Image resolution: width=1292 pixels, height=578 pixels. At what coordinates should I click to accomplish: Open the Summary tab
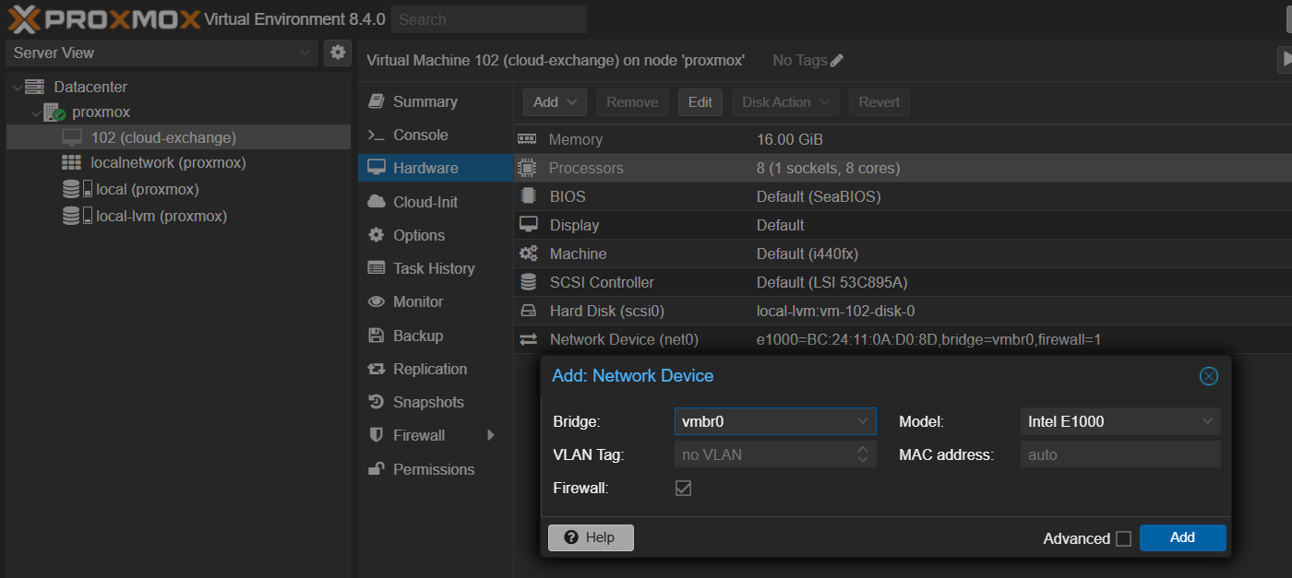[x=435, y=101]
